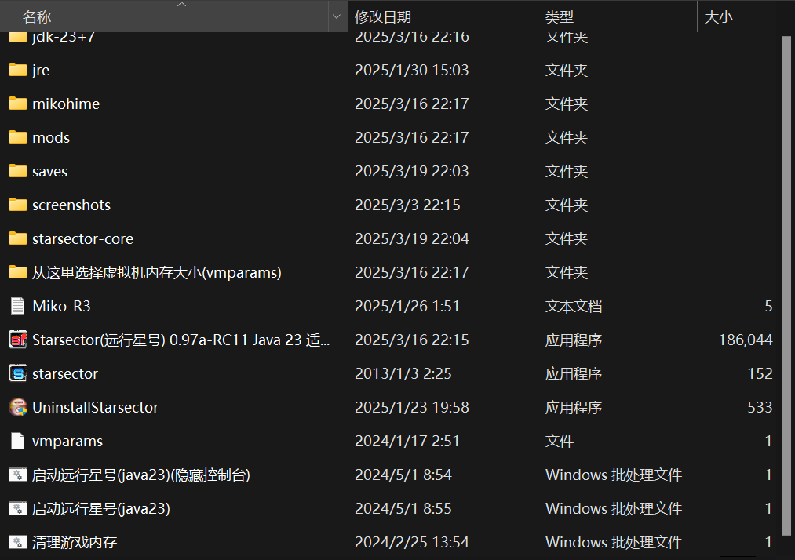795x560 pixels.
Task: Click the 清理游戏内存 batch file icon
Action: pos(17,542)
